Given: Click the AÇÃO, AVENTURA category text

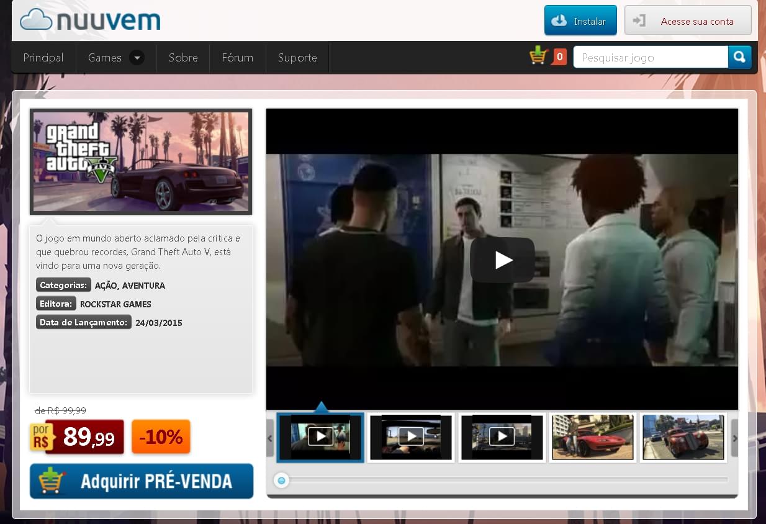Looking at the screenshot, I should pos(130,286).
